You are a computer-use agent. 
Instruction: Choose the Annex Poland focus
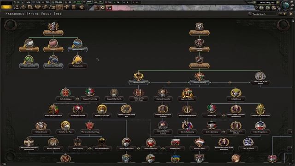pyautogui.click(x=175, y=144)
